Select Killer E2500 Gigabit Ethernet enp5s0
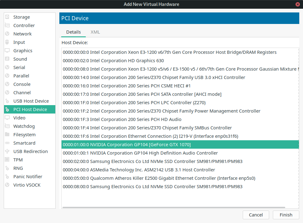Image resolution: width=303 pixels, height=223 pixels. click(180, 178)
